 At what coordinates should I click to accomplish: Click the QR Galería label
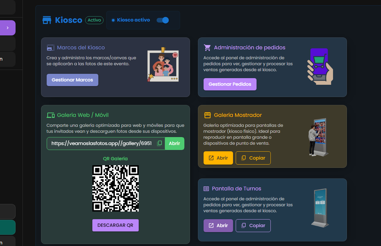(x=116, y=159)
